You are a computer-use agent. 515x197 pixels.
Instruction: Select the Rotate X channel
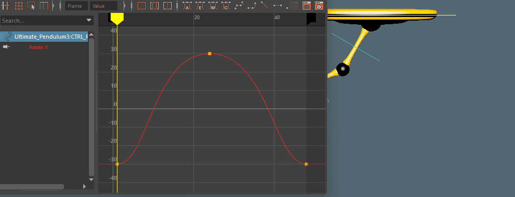coord(38,47)
